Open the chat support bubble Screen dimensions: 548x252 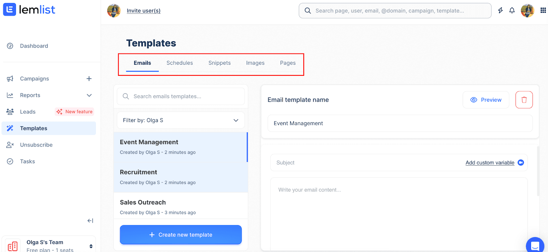[535, 245]
